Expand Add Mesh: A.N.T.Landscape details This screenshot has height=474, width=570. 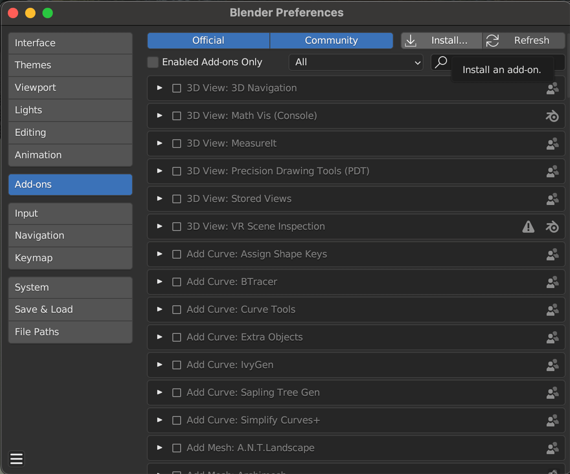pos(159,448)
